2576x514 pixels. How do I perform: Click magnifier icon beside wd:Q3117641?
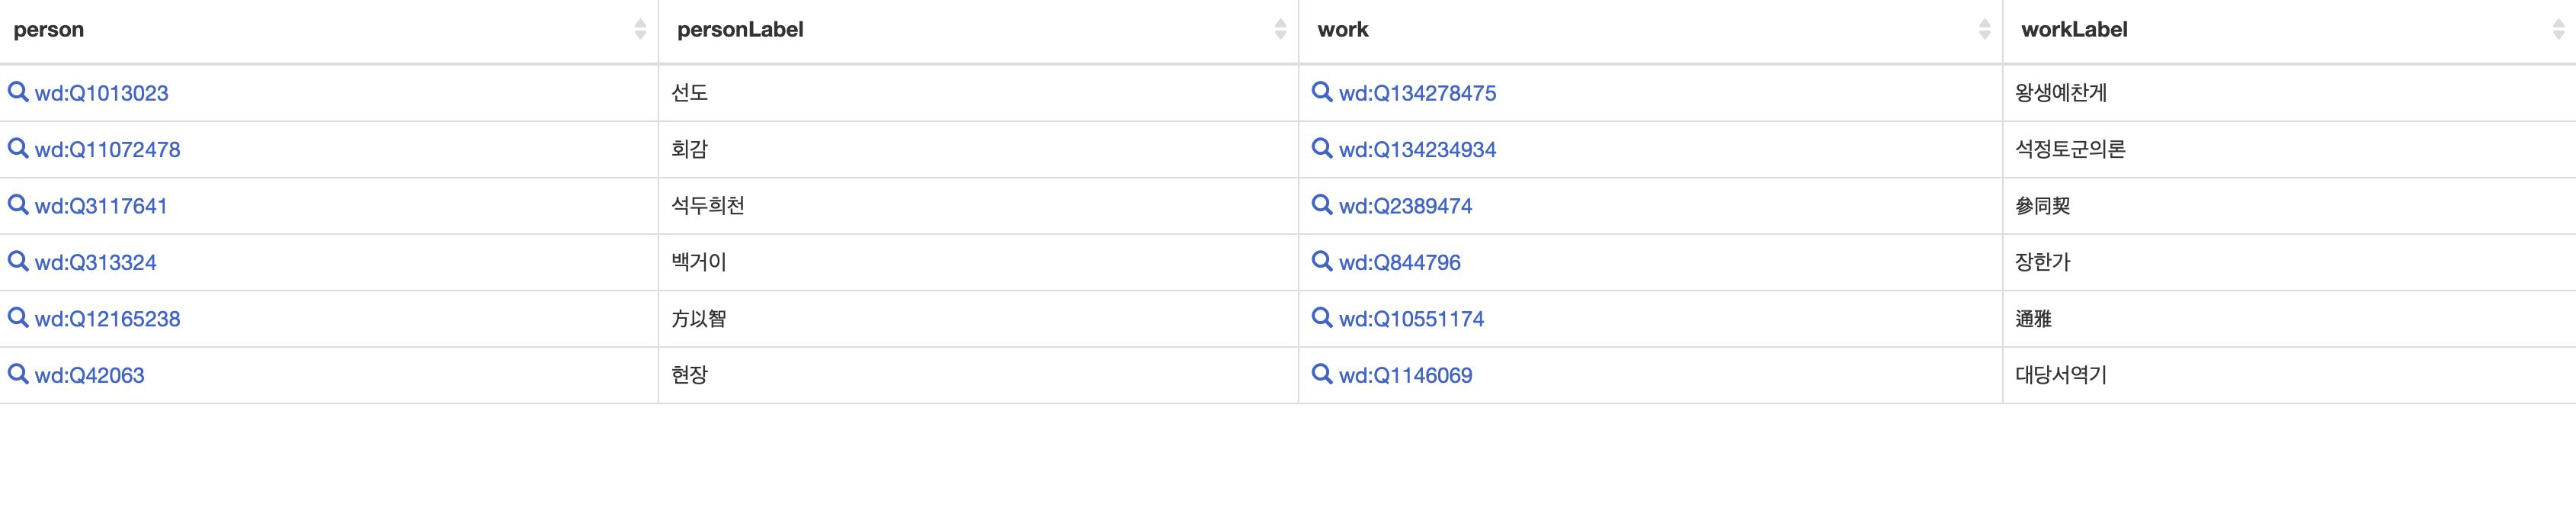(x=18, y=205)
